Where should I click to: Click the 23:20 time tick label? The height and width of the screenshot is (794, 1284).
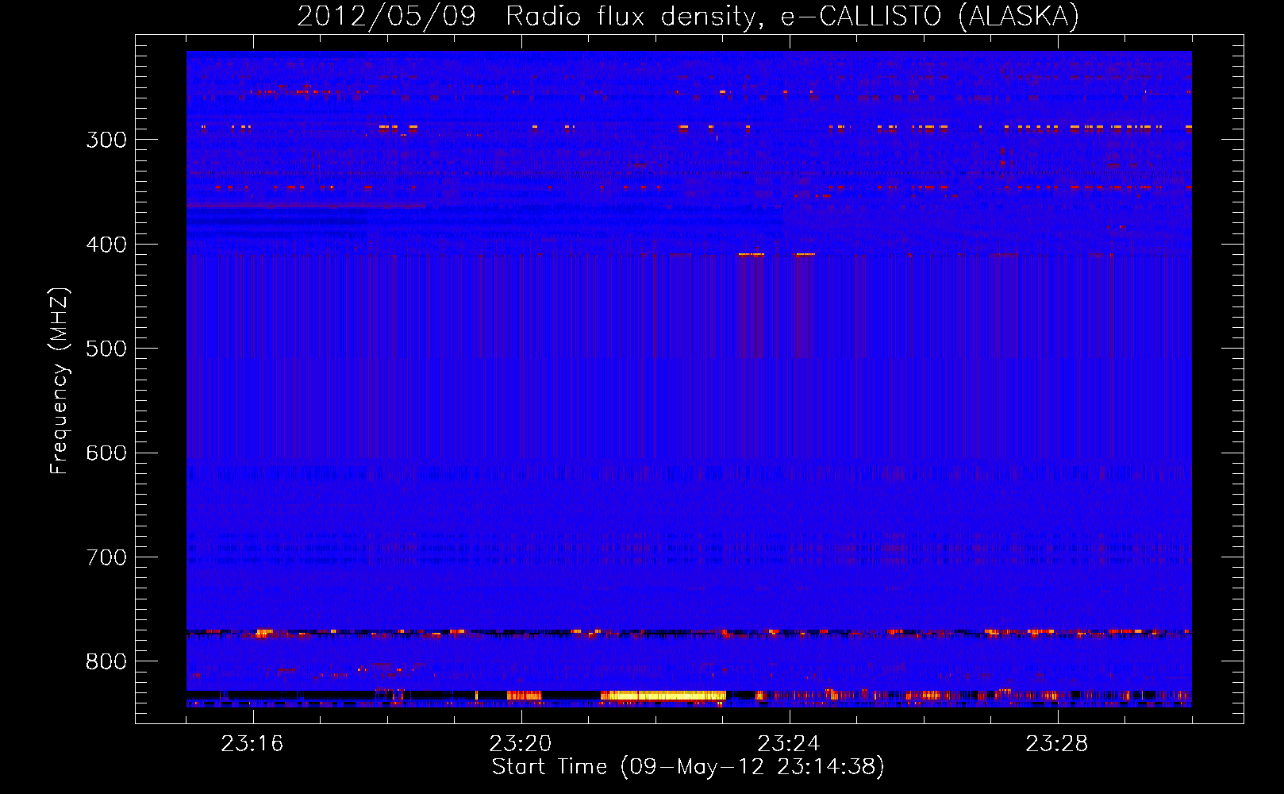(521, 744)
